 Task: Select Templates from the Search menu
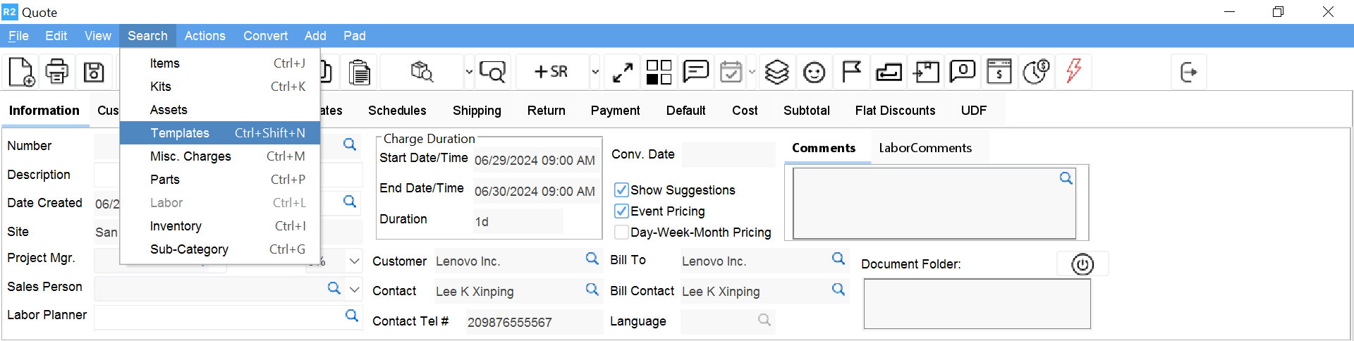(180, 133)
